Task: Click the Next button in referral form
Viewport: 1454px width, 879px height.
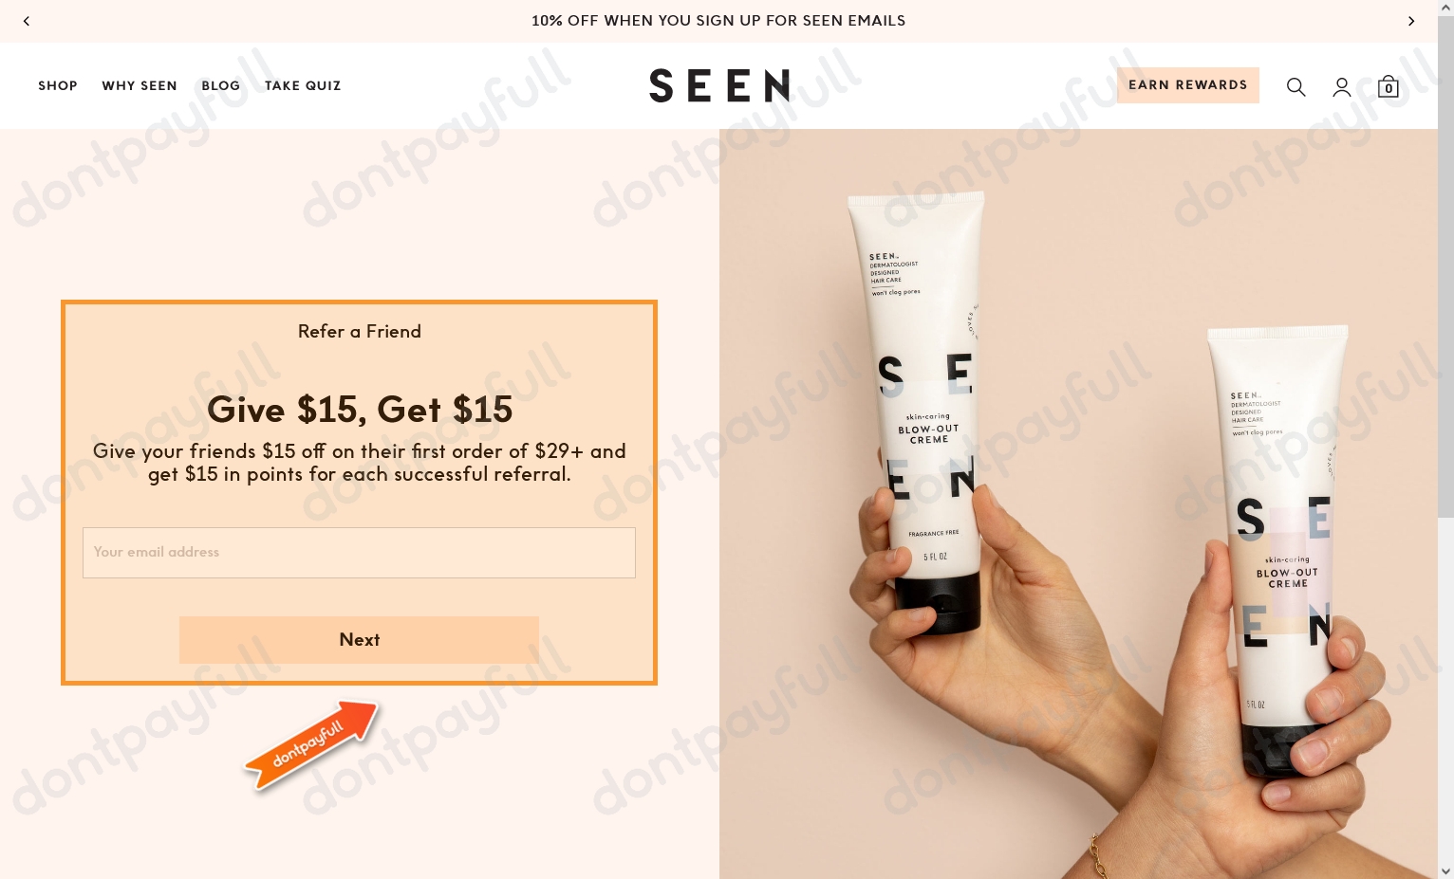Action: coord(359,640)
